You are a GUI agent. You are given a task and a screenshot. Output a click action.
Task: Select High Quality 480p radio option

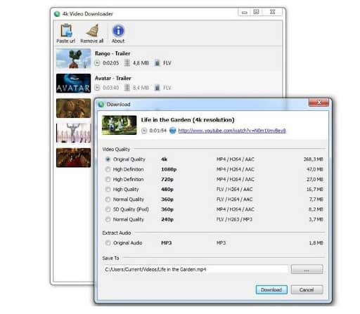(x=108, y=189)
